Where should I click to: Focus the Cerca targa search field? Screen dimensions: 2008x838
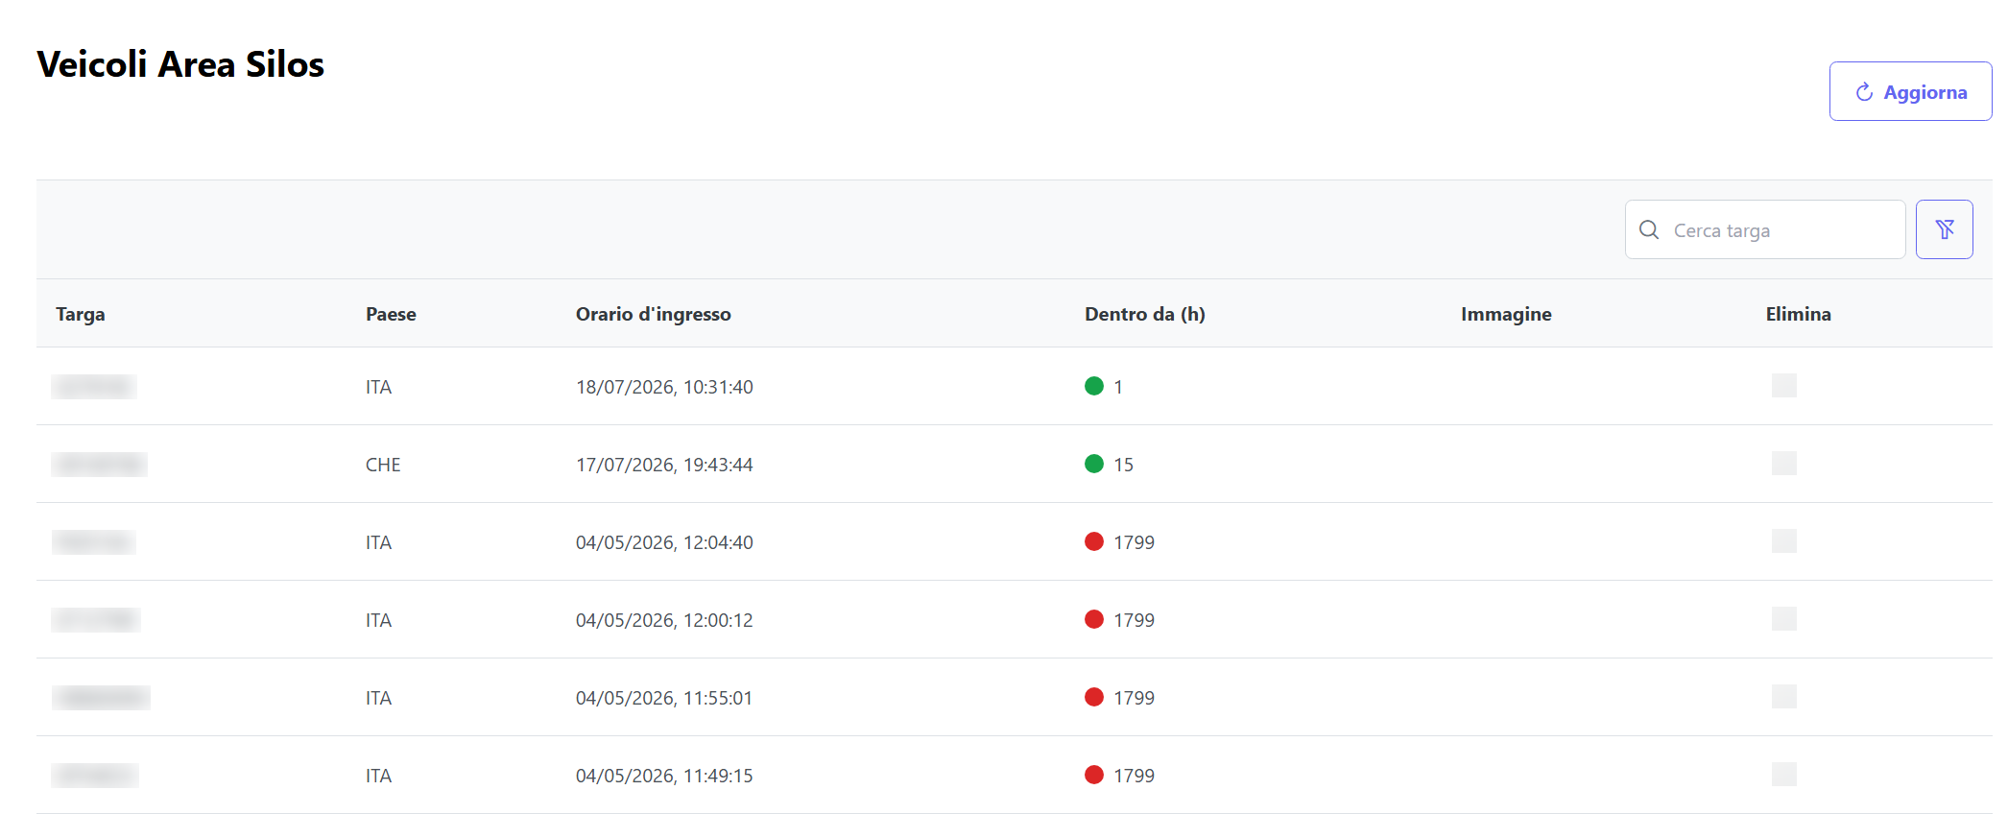point(1764,229)
